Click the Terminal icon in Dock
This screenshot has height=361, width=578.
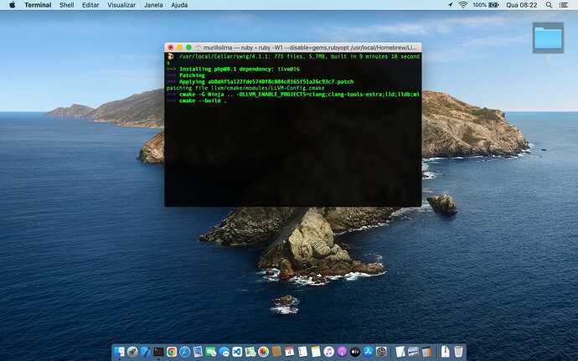click(158, 352)
